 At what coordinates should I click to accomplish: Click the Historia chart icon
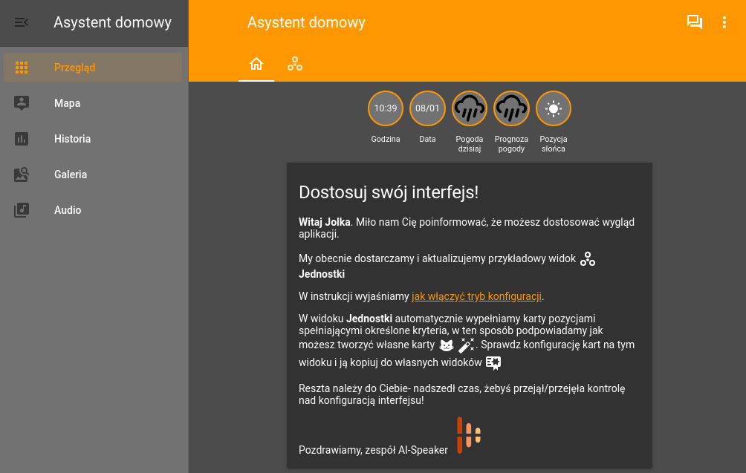[x=22, y=139]
